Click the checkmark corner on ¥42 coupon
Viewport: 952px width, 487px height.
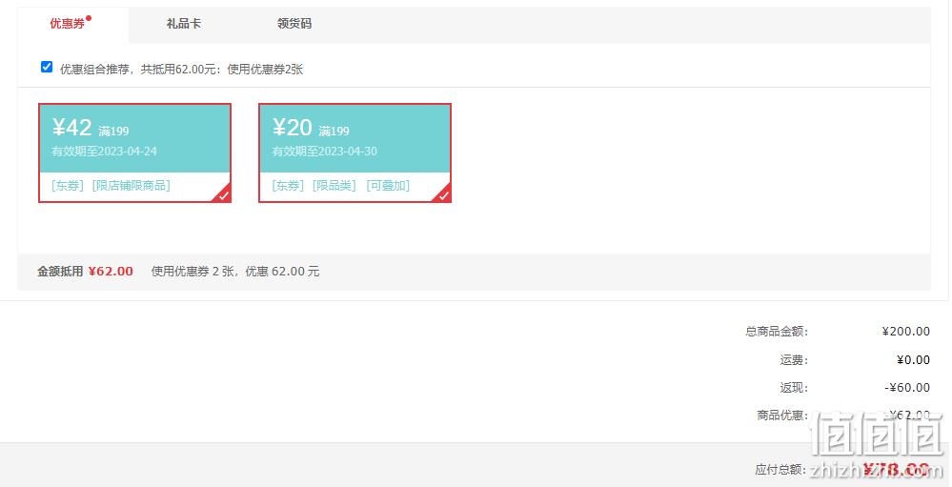point(223,194)
